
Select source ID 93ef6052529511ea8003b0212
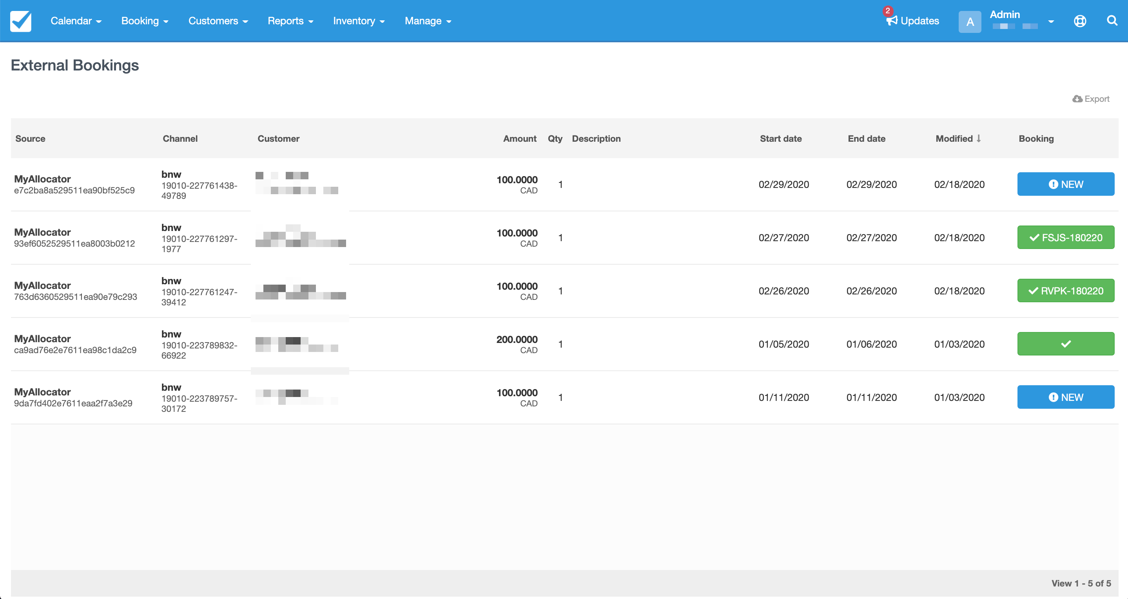pos(74,244)
